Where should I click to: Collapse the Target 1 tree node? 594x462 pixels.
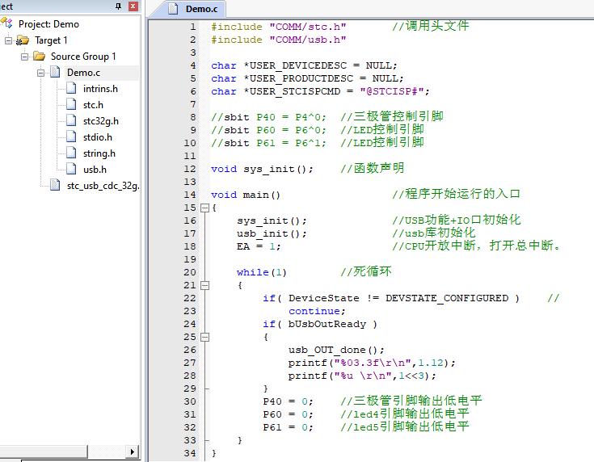(x=8, y=40)
